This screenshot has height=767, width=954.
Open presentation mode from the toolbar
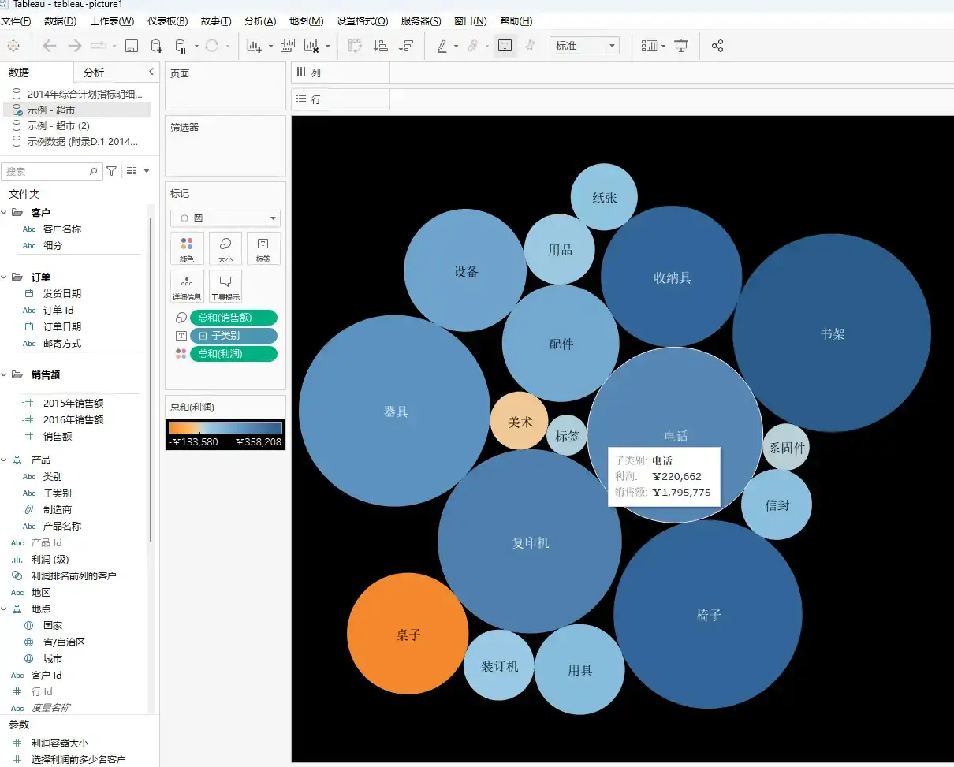(x=681, y=46)
